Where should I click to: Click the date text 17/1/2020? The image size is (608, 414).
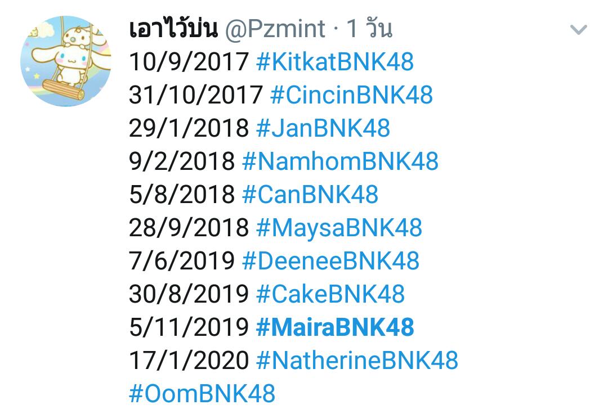pos(189,361)
